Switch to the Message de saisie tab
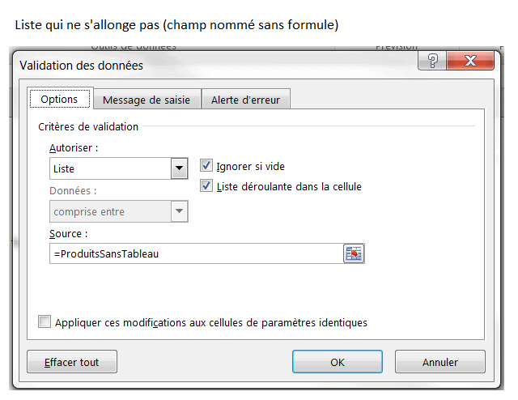The height and width of the screenshot is (400, 518). (146, 100)
